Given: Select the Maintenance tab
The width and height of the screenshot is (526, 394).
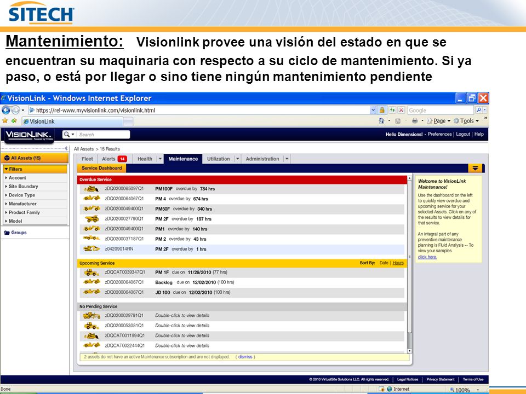Looking at the screenshot, I should click(x=183, y=159).
